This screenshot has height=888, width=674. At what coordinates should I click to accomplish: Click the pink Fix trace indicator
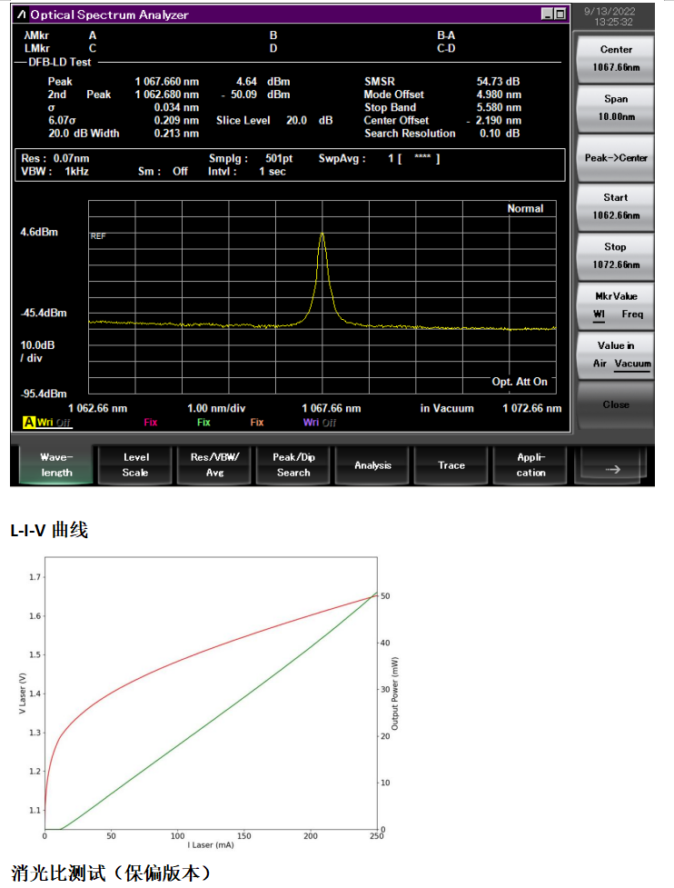click(x=152, y=423)
